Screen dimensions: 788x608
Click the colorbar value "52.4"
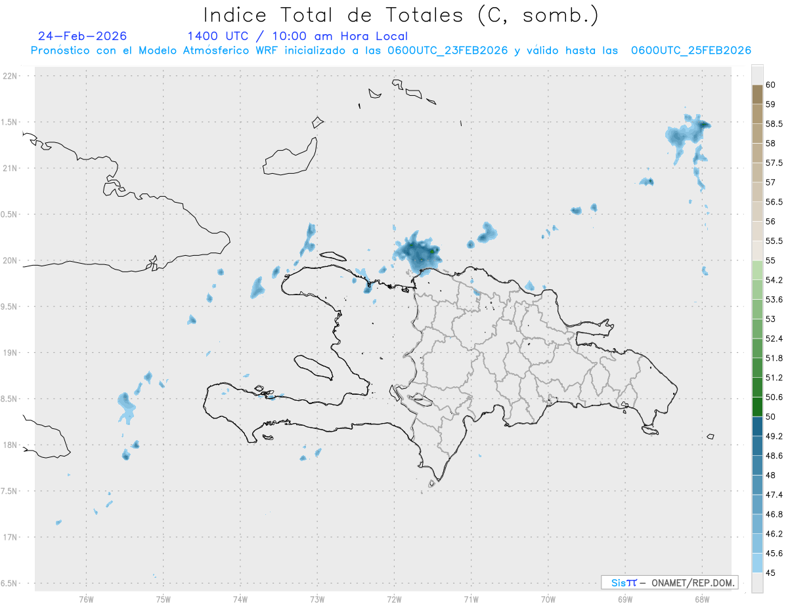click(x=774, y=338)
